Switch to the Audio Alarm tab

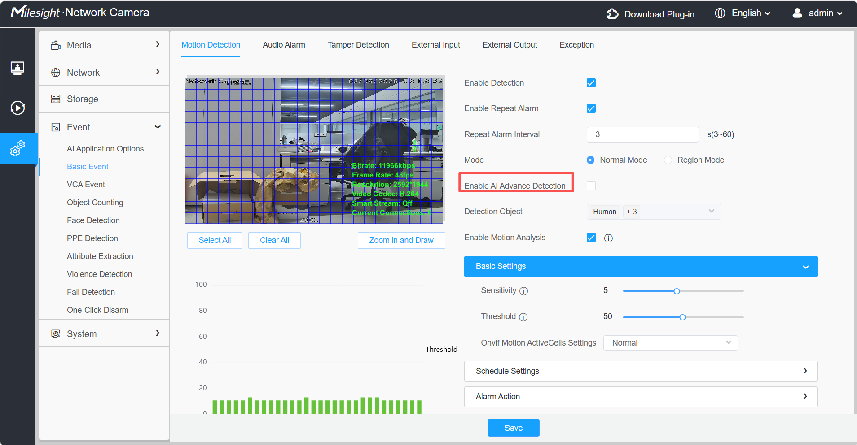tap(284, 45)
